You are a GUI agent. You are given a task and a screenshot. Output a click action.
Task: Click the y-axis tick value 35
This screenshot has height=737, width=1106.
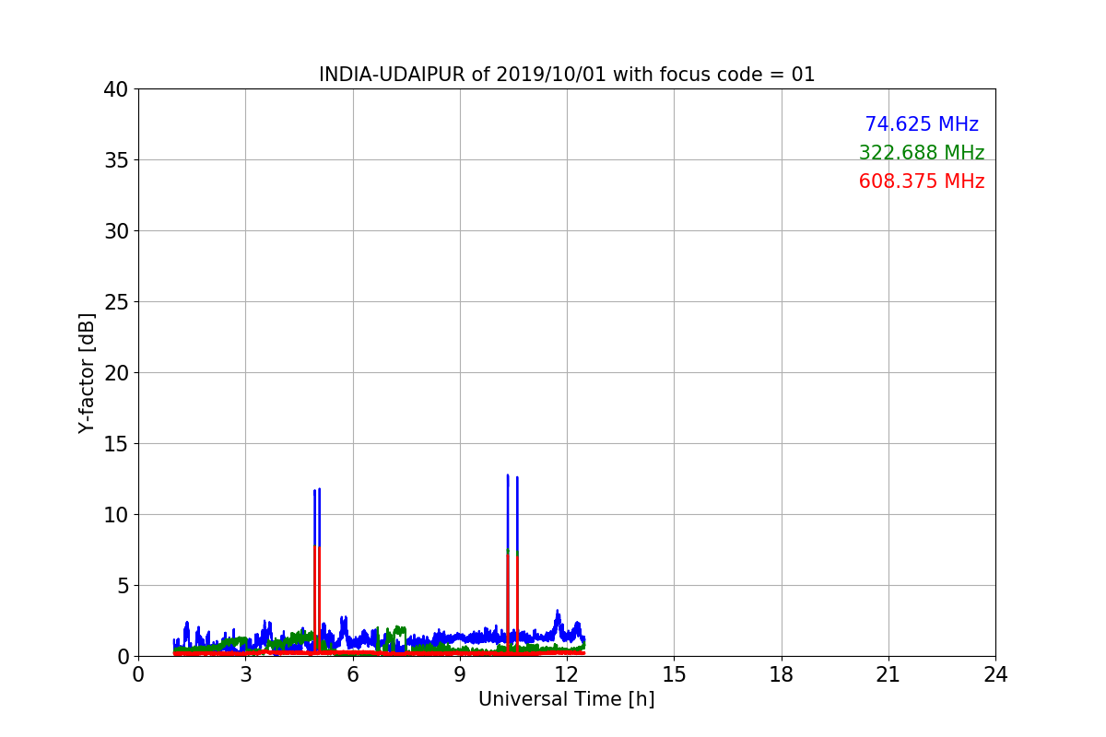115,160
